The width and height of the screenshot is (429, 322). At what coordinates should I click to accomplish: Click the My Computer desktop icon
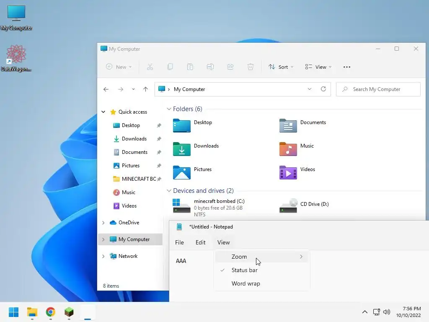pos(16,18)
